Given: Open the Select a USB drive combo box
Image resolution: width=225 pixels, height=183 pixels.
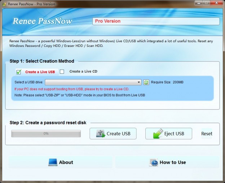Looking at the screenshot, I should (x=93, y=82).
